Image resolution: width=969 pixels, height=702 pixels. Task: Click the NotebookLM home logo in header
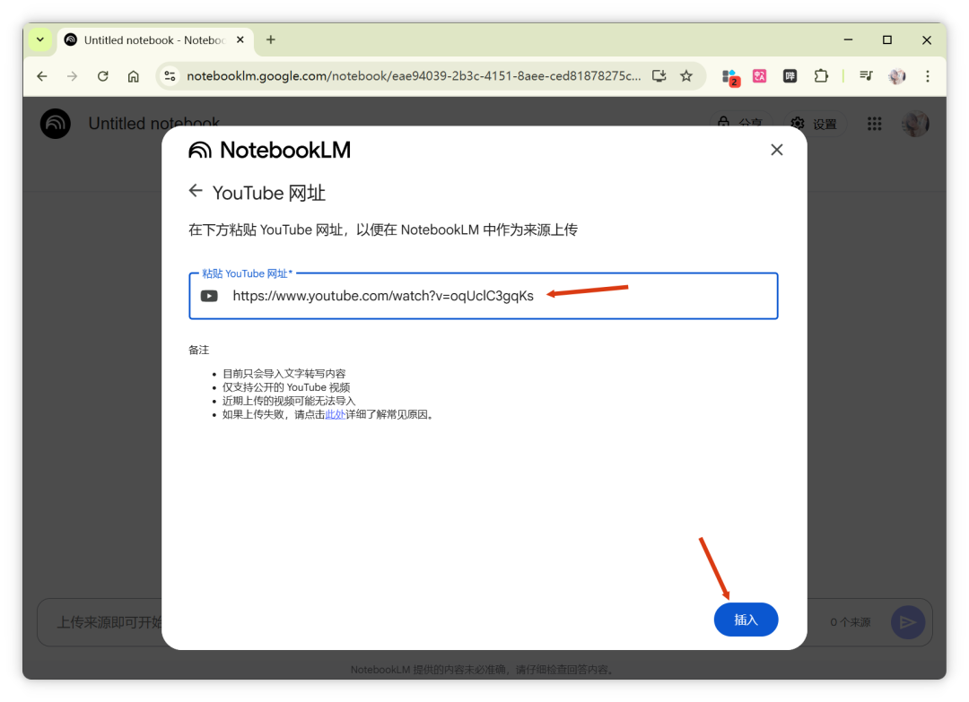point(56,124)
